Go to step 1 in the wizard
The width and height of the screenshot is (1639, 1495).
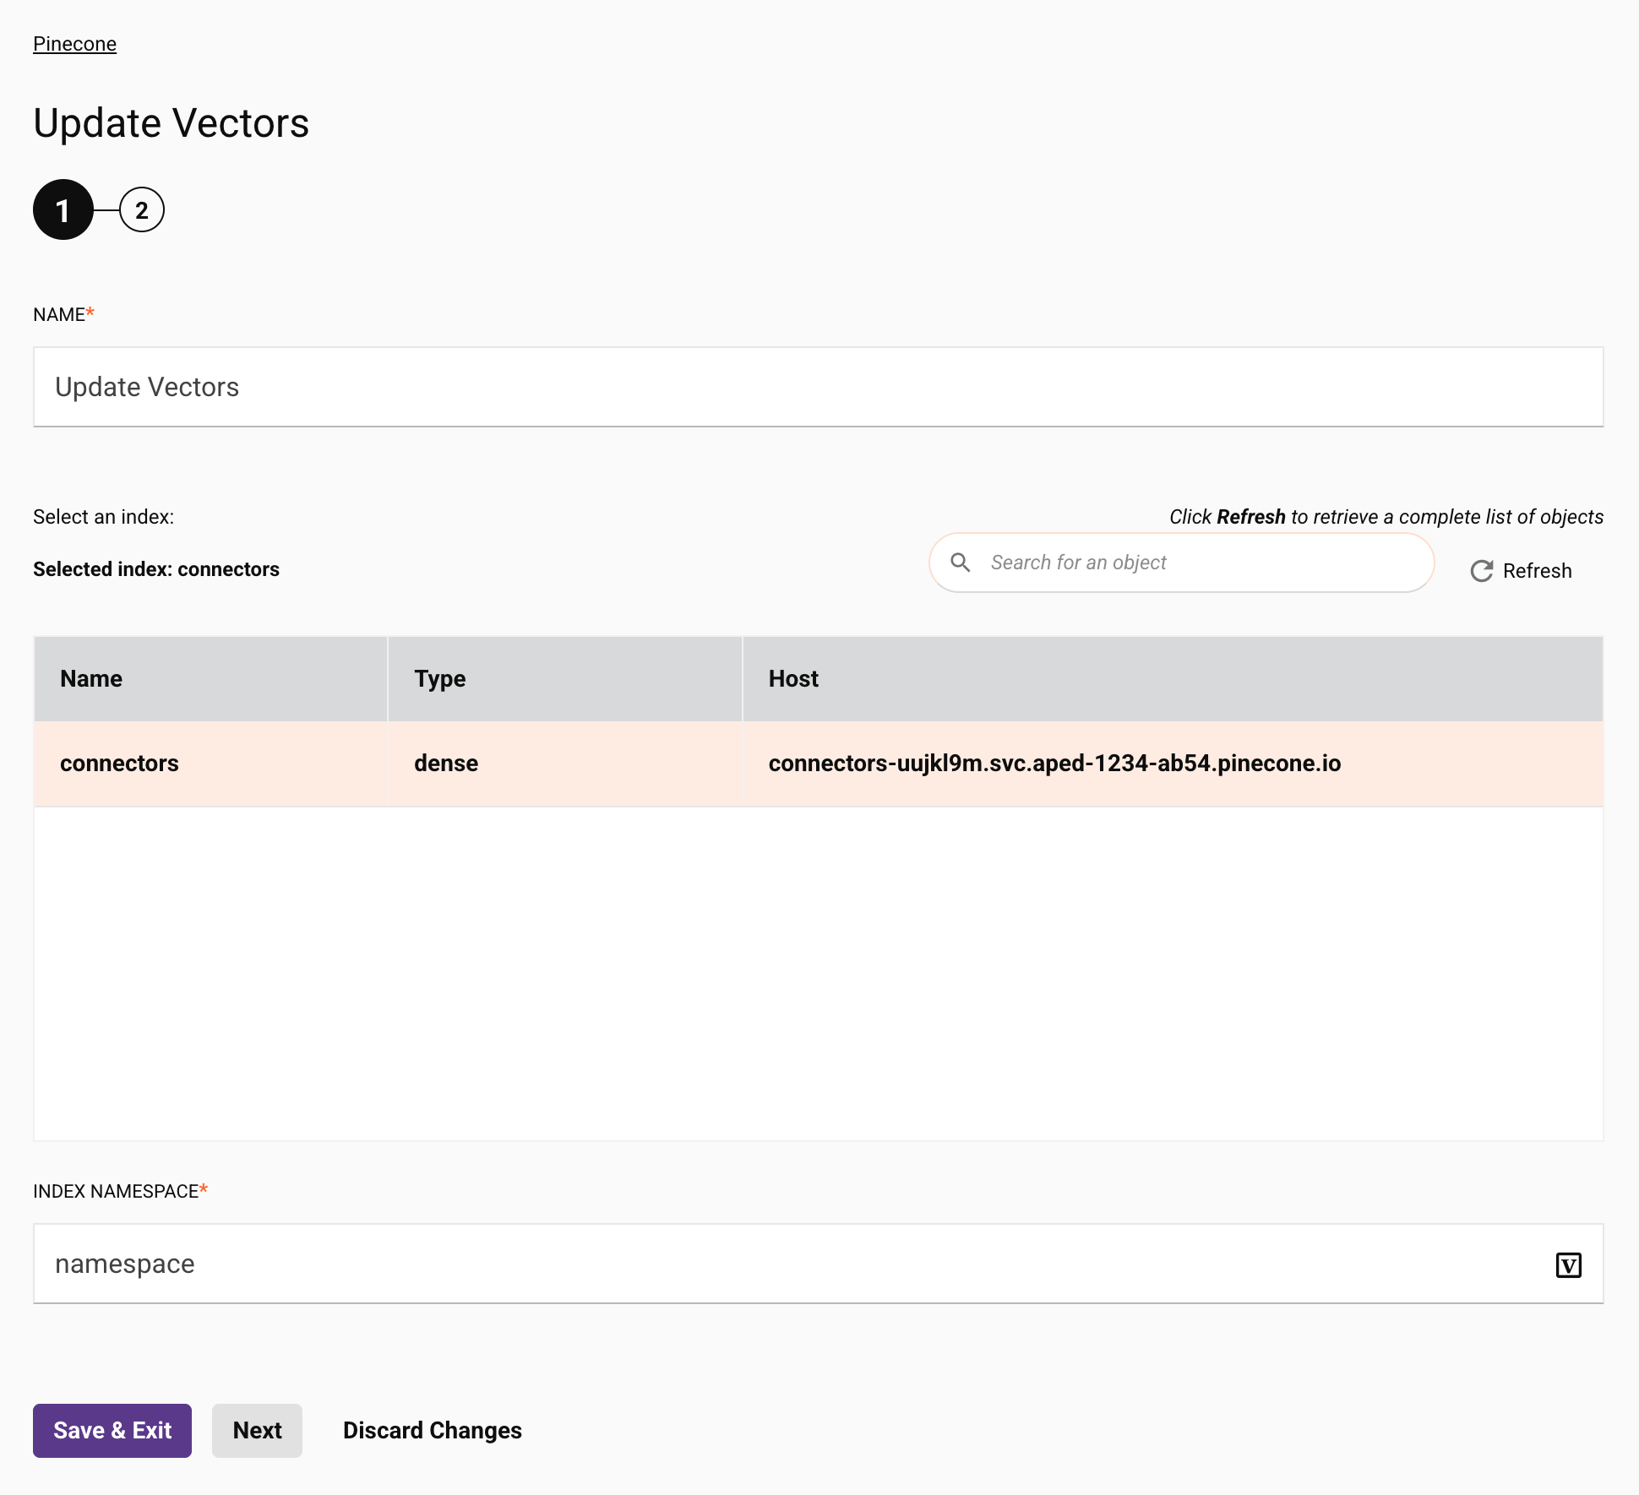coord(63,209)
